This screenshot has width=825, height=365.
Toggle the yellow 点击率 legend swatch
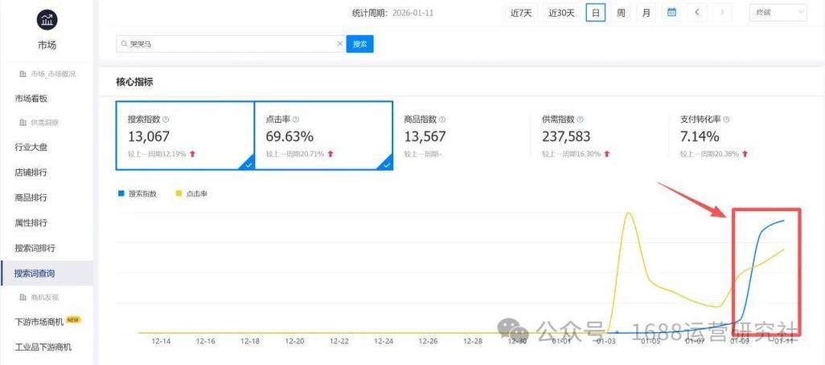(179, 193)
